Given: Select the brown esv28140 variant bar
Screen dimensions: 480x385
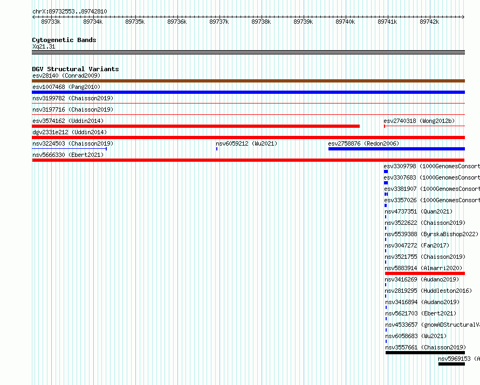Looking at the screenshot, I should (248, 81).
